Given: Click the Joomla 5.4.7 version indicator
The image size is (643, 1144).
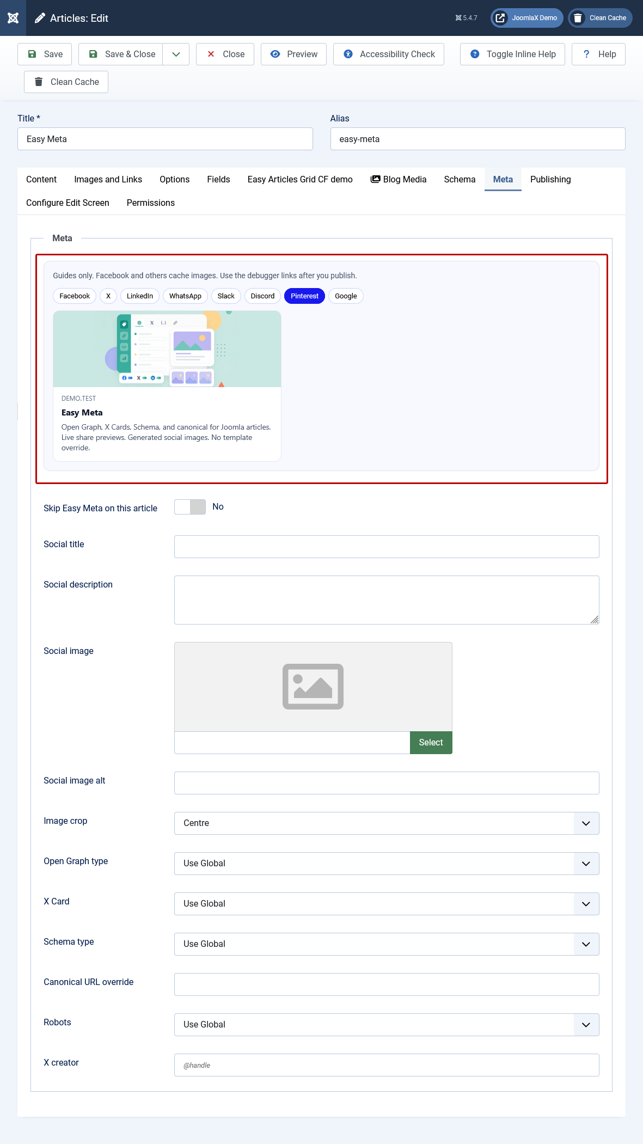Looking at the screenshot, I should 467,18.
